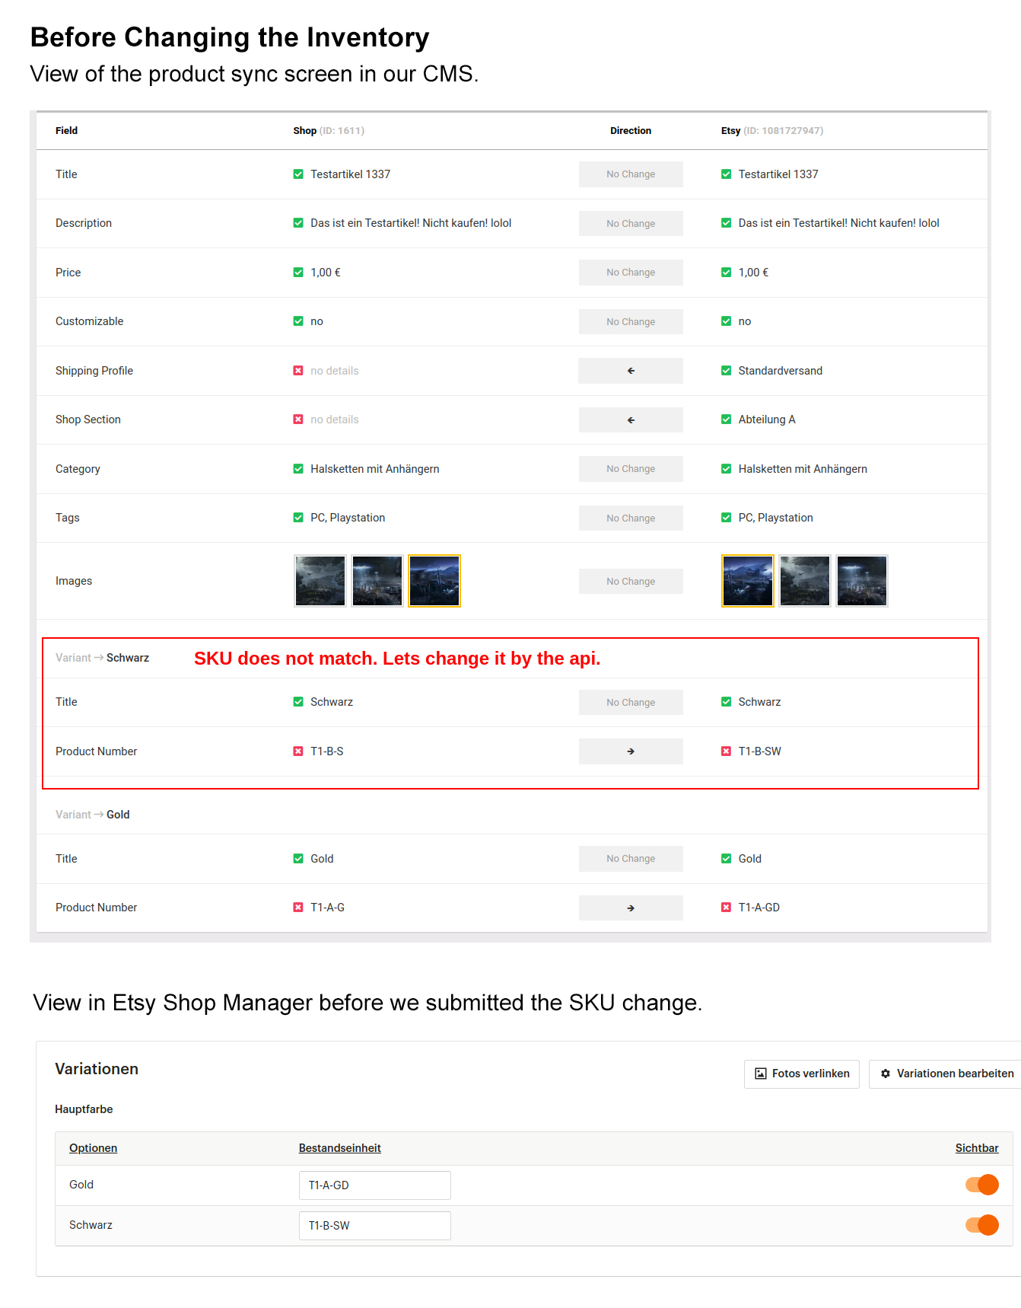Toggle Etsy Tags checkbox PC, Playstation
Image resolution: width=1021 pixels, height=1308 pixels.
[x=727, y=518]
